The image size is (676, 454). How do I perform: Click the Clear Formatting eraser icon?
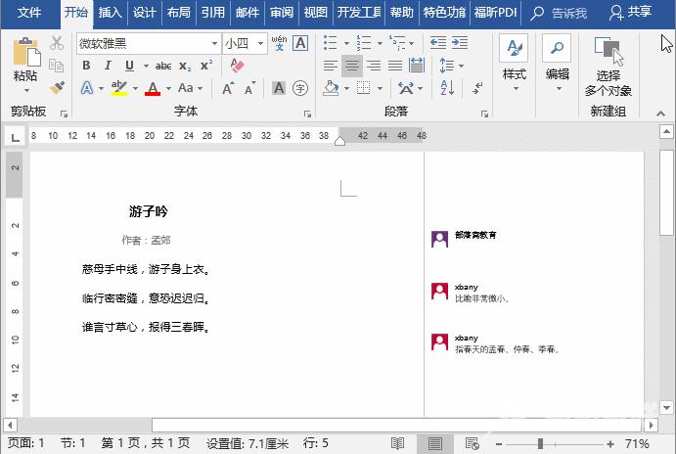point(236,66)
